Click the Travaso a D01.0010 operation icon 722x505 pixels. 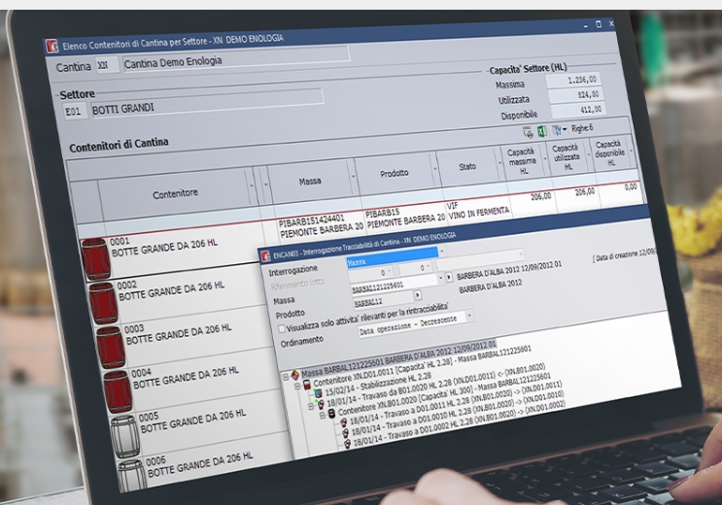pyautogui.click(x=344, y=433)
